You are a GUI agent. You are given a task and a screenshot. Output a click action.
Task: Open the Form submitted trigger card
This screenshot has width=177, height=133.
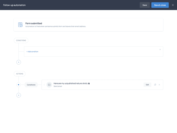(88, 25)
